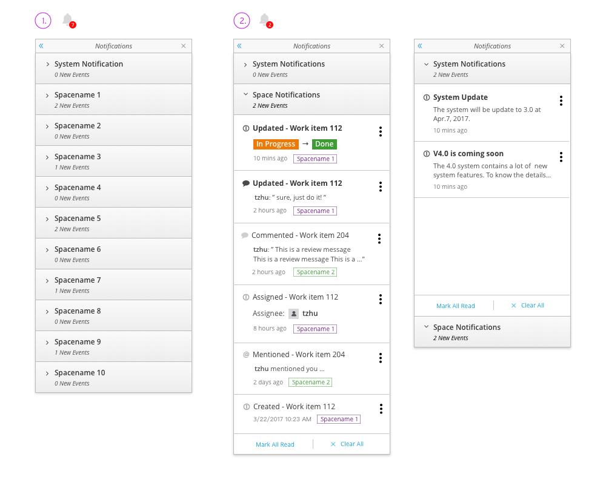Click the bell icon showing 2 notifications
Screen dimensions: 603x480
click(x=265, y=19)
